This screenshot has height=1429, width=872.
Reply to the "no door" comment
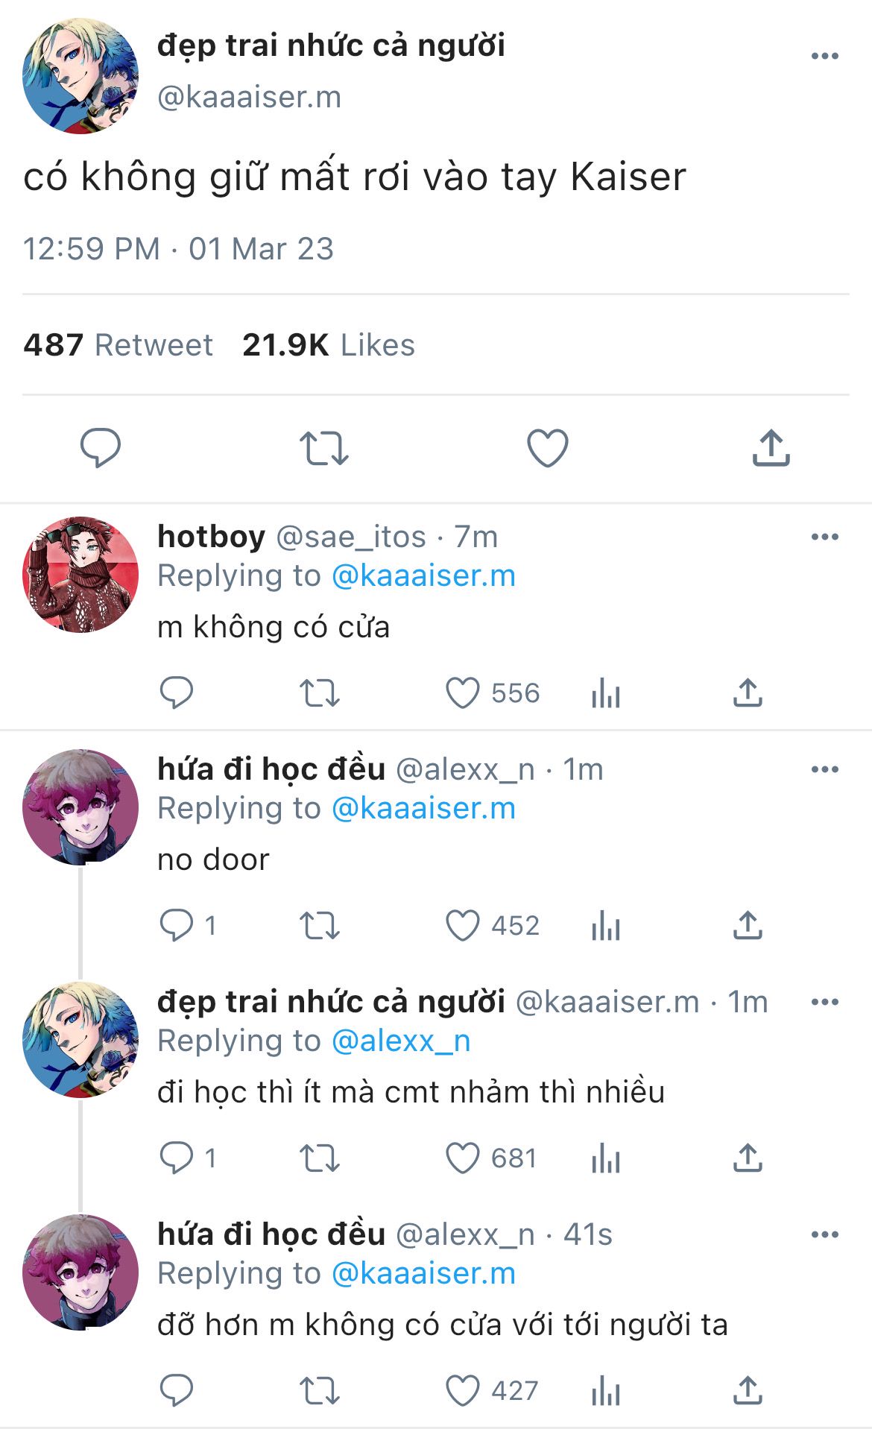[x=177, y=926]
